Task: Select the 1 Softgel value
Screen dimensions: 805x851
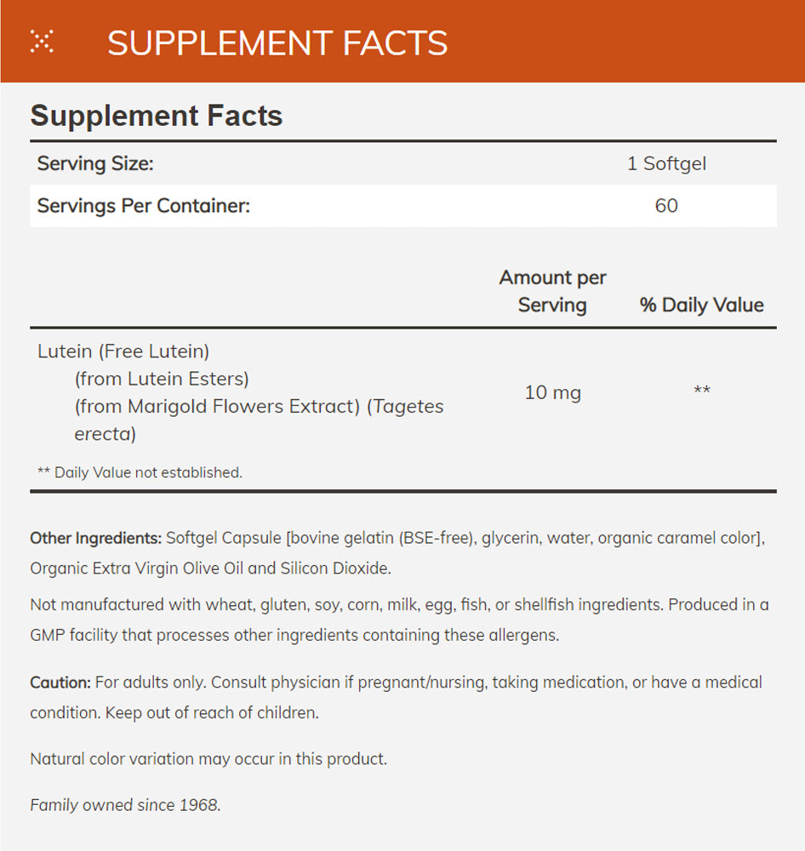Action: (666, 163)
